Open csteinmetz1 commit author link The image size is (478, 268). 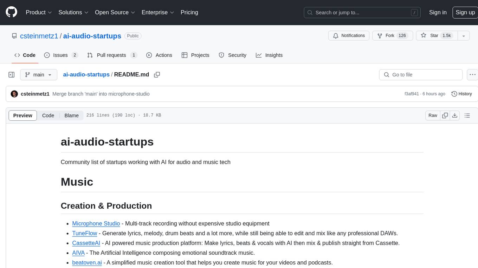[35, 94]
